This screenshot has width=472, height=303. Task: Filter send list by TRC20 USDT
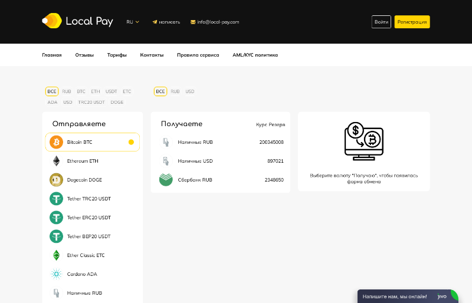[x=91, y=102]
